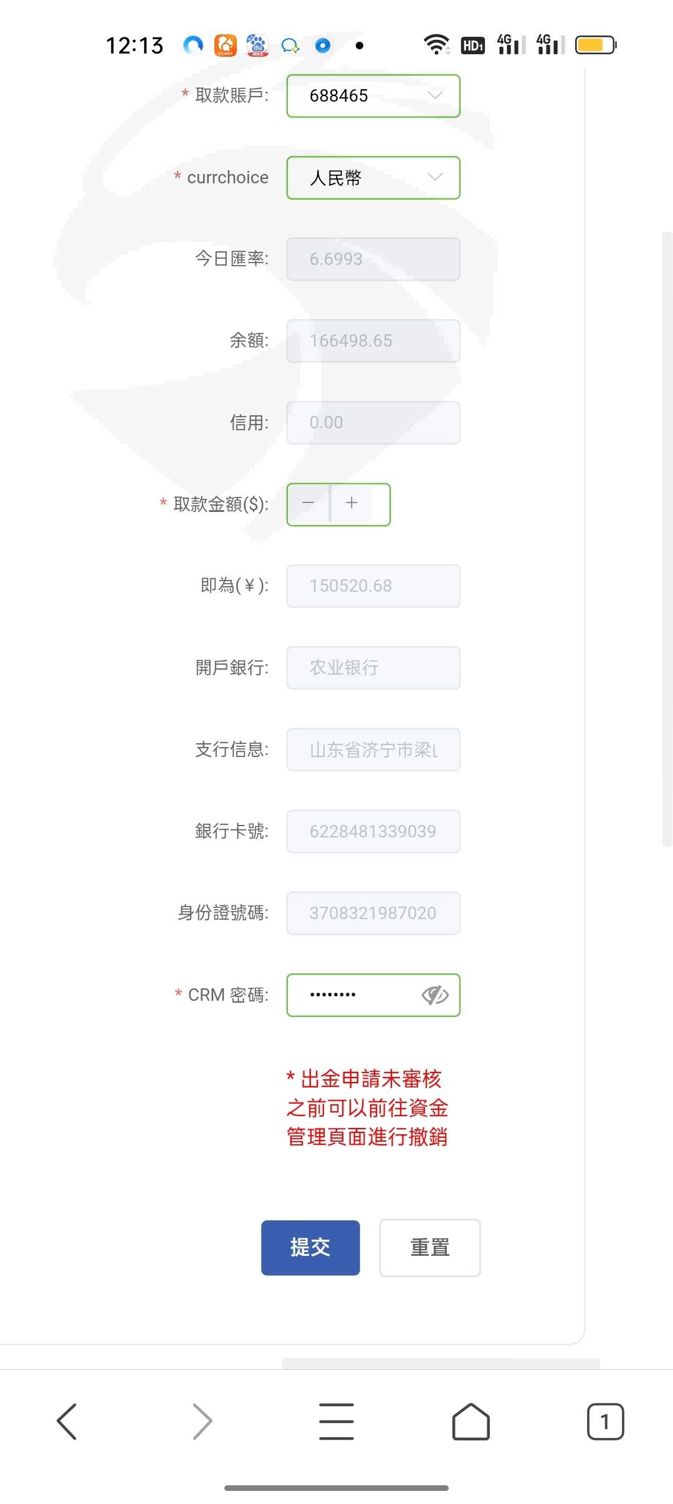Click the 余額 balance field
The width and height of the screenshot is (673, 1504).
[373, 341]
